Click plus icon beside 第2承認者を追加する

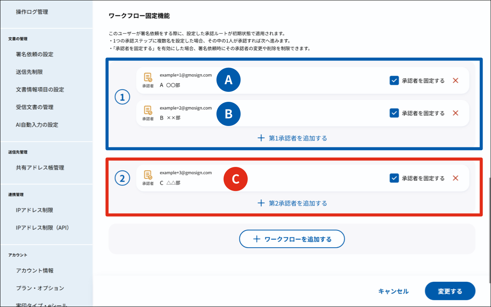pyautogui.click(x=261, y=203)
